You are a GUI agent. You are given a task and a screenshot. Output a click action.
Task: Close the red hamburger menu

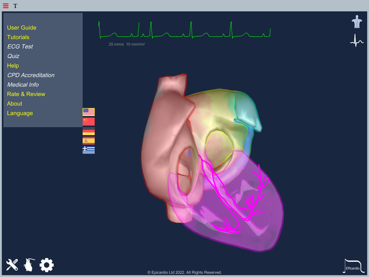(x=6, y=6)
